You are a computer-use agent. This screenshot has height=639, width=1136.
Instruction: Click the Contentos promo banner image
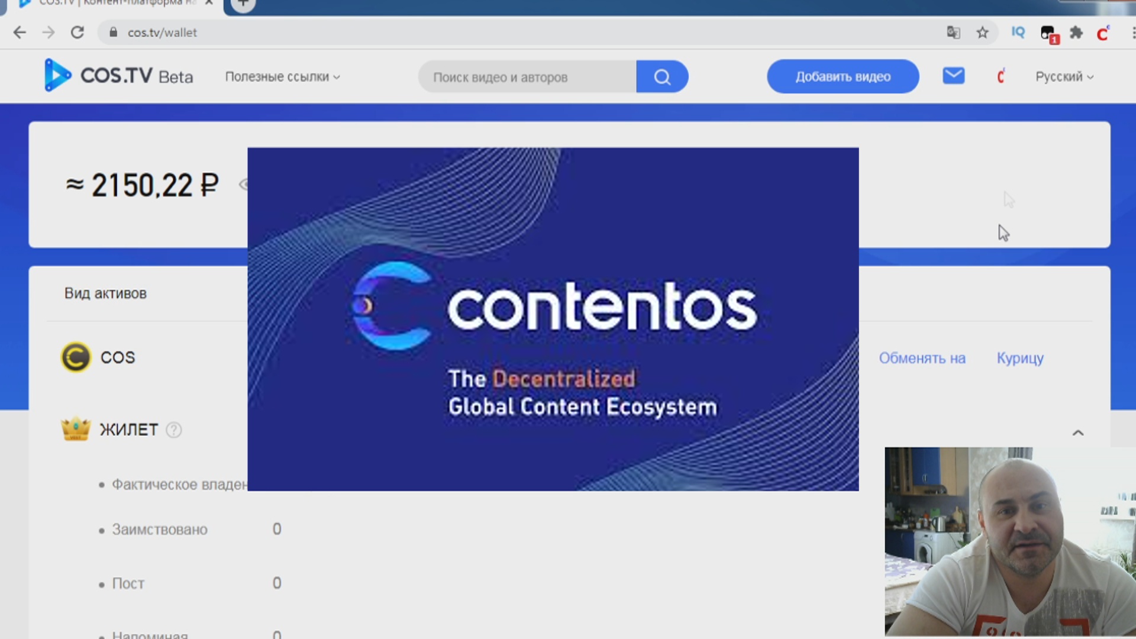553,319
